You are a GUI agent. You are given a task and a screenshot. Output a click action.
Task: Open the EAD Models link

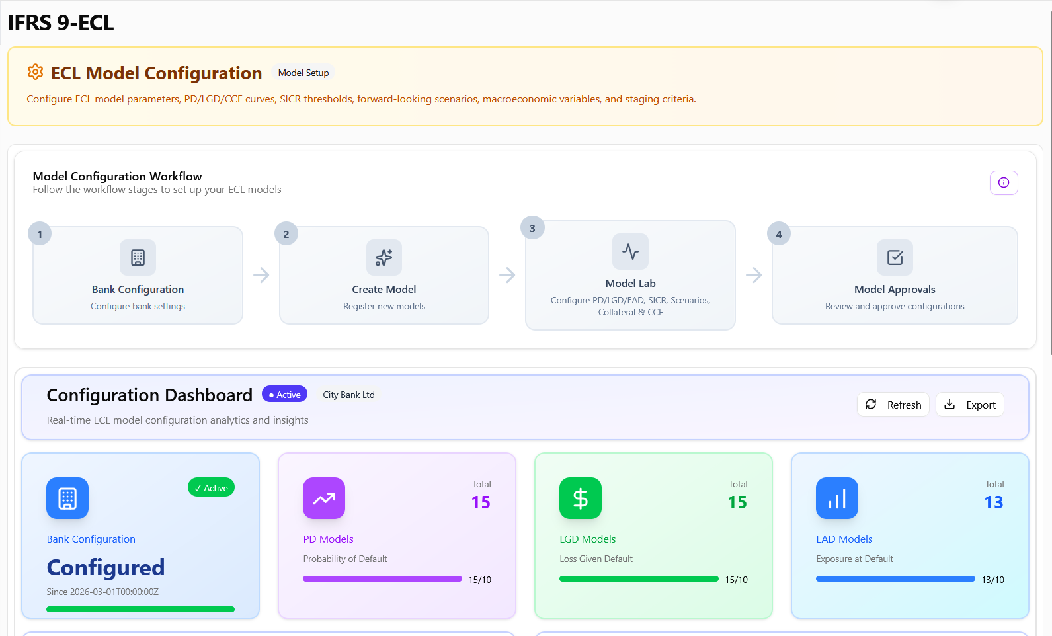tap(844, 539)
